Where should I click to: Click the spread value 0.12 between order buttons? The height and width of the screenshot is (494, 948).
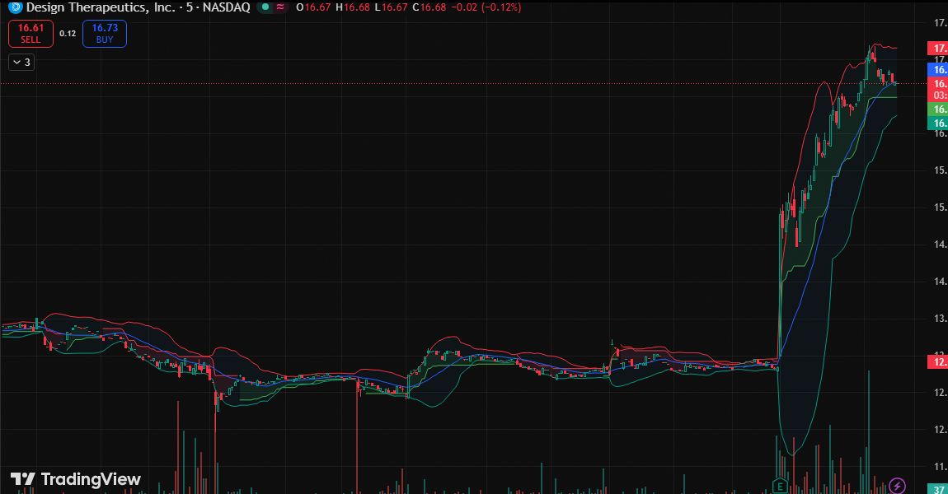[x=67, y=34]
